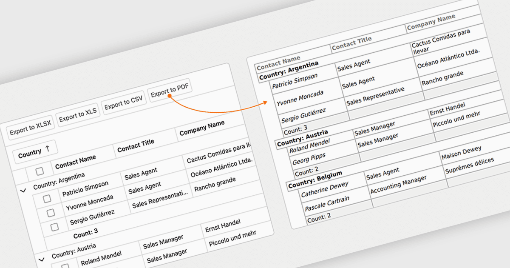Image resolution: width=510 pixels, height=268 pixels.
Task: Click Contact Name header in PDF preview
Action: [278, 63]
